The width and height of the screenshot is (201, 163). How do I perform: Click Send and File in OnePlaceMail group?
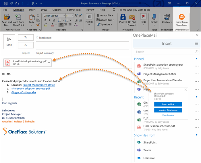(x=7, y=20)
